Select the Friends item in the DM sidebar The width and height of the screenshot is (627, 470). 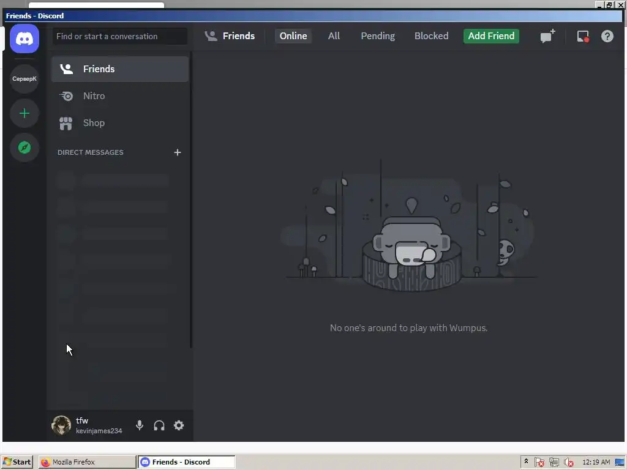[x=119, y=69]
